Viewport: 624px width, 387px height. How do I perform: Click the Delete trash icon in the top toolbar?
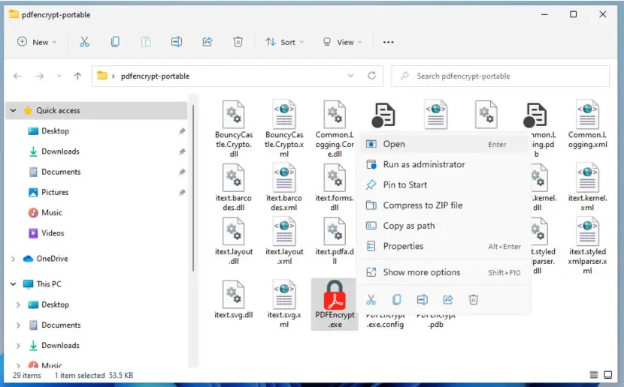pos(238,42)
